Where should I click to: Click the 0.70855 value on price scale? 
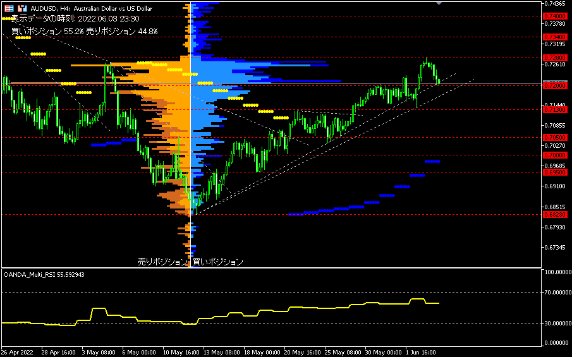(555, 126)
